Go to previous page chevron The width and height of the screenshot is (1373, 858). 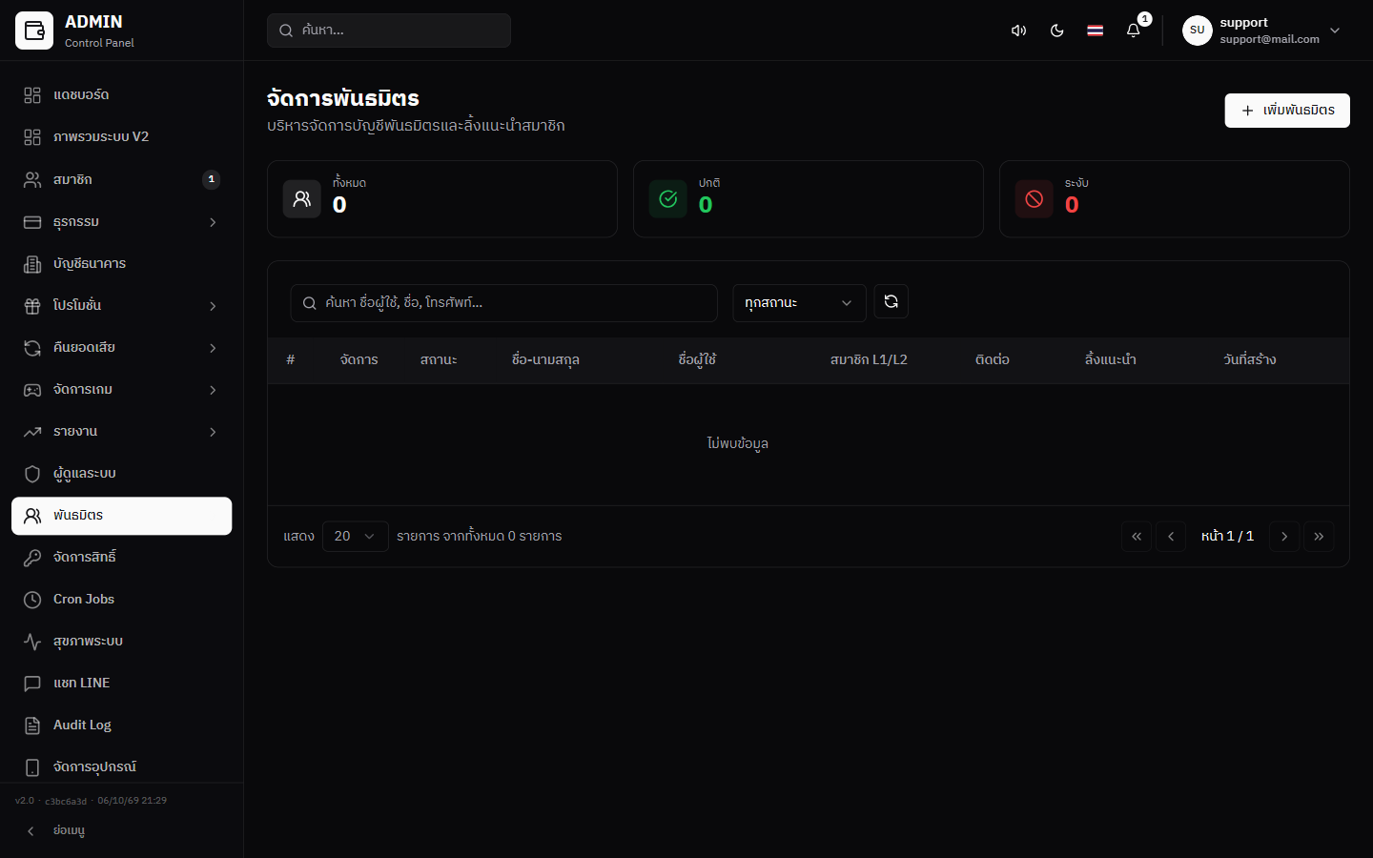(1171, 537)
